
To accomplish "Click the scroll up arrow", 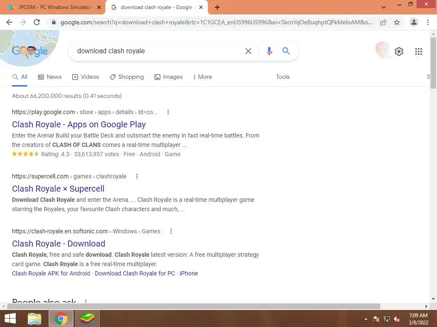I will pos(433,34).
